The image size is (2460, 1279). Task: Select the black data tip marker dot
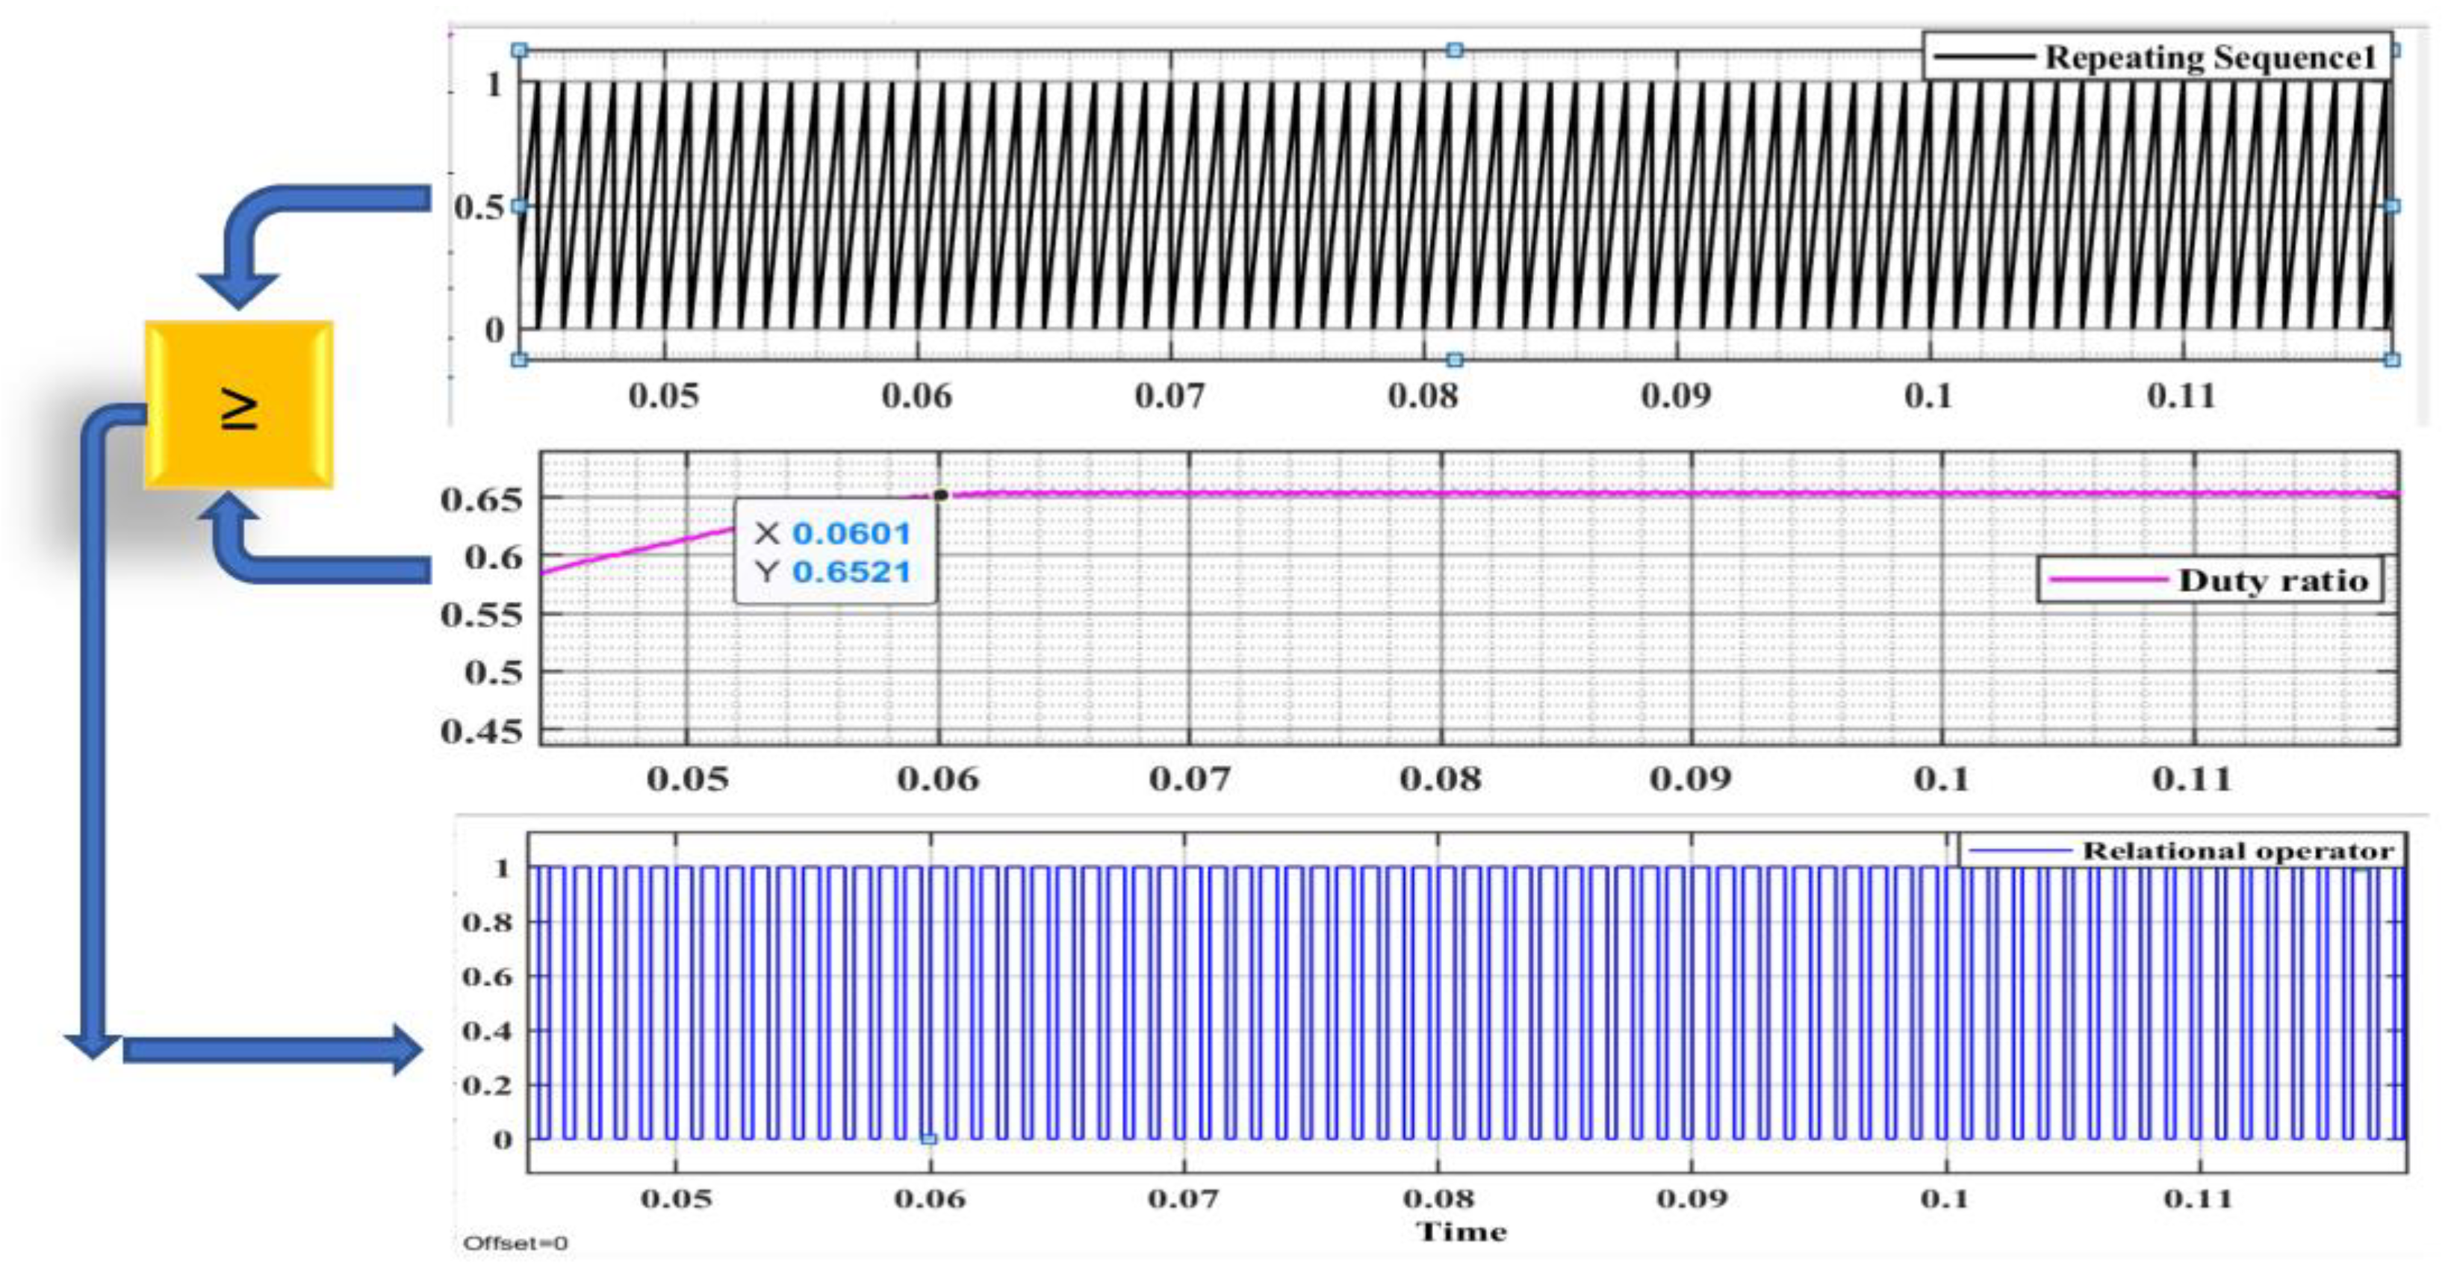(941, 495)
